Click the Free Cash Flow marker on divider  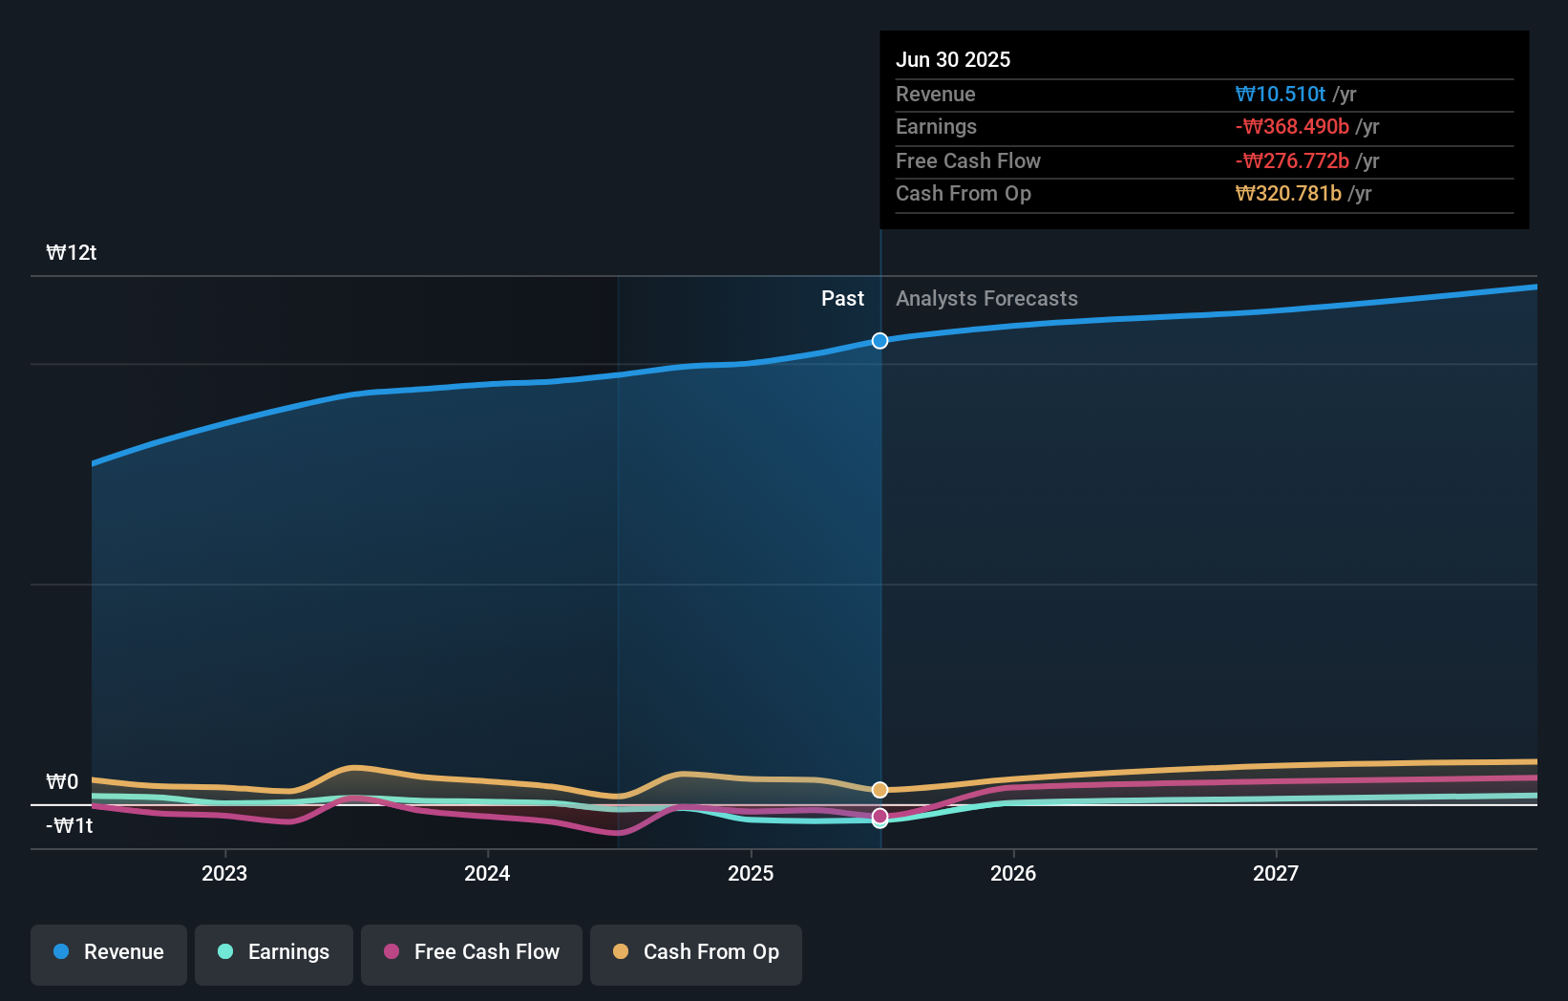[x=879, y=817]
